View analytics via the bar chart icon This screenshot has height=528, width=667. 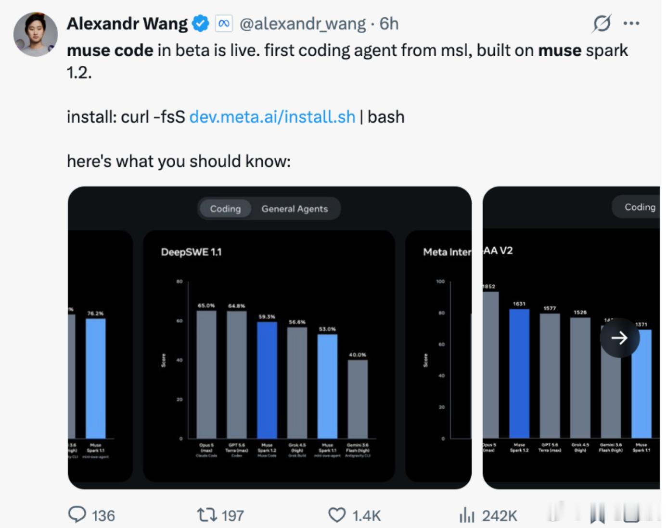coord(467,515)
